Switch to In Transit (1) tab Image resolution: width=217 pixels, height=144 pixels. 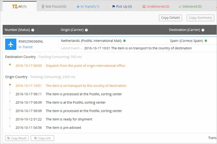tap(88, 6)
